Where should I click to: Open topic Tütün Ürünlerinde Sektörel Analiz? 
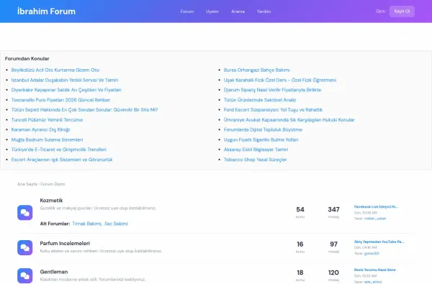pos(260,100)
